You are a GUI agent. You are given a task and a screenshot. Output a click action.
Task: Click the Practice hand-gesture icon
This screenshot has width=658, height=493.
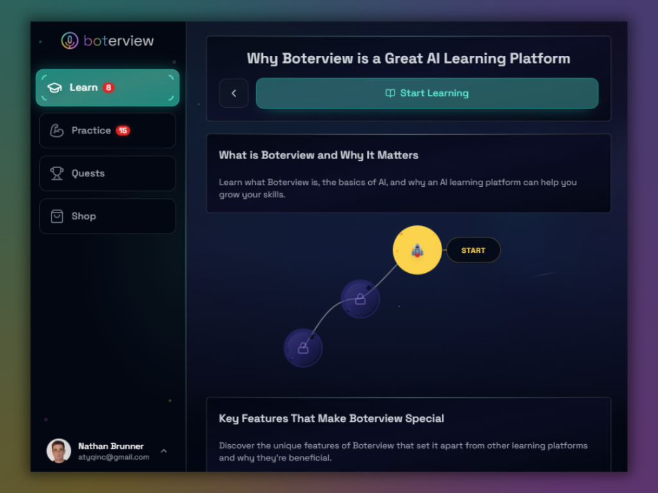tap(57, 130)
